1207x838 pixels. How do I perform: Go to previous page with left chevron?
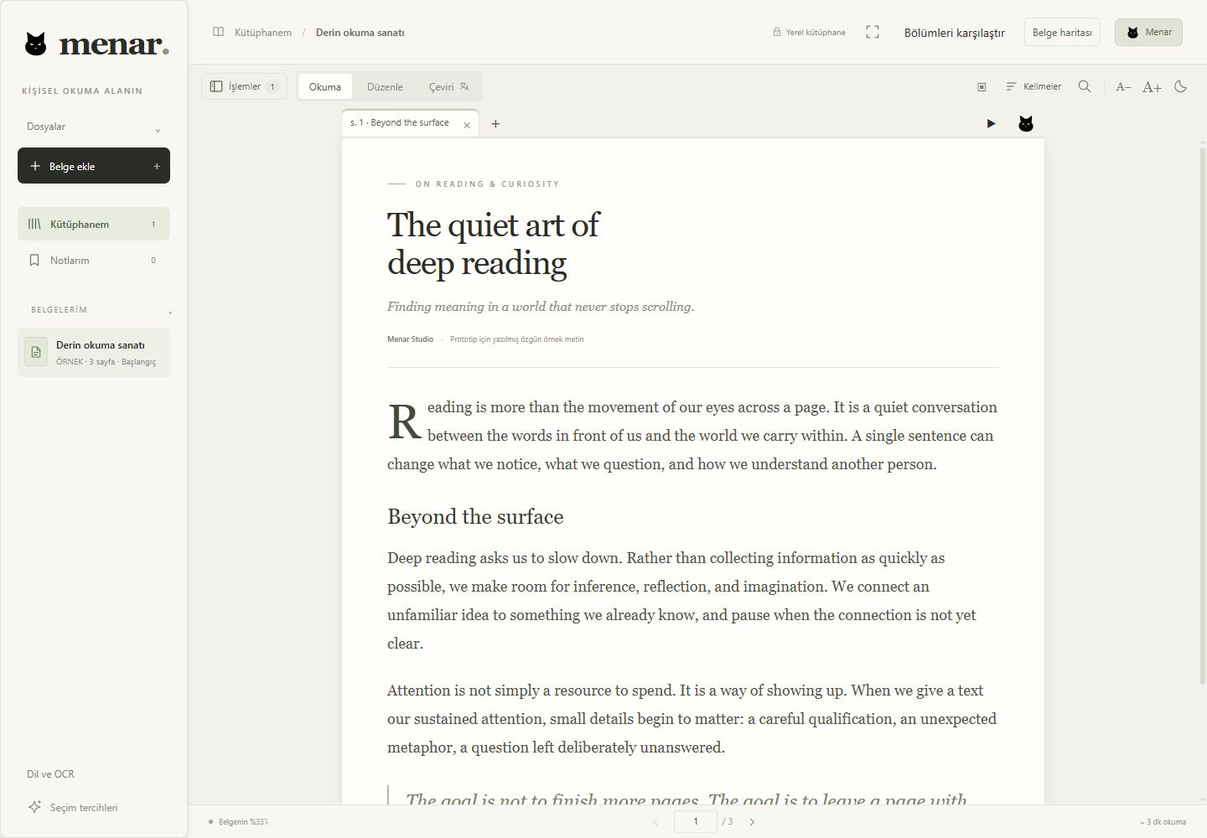click(x=655, y=822)
